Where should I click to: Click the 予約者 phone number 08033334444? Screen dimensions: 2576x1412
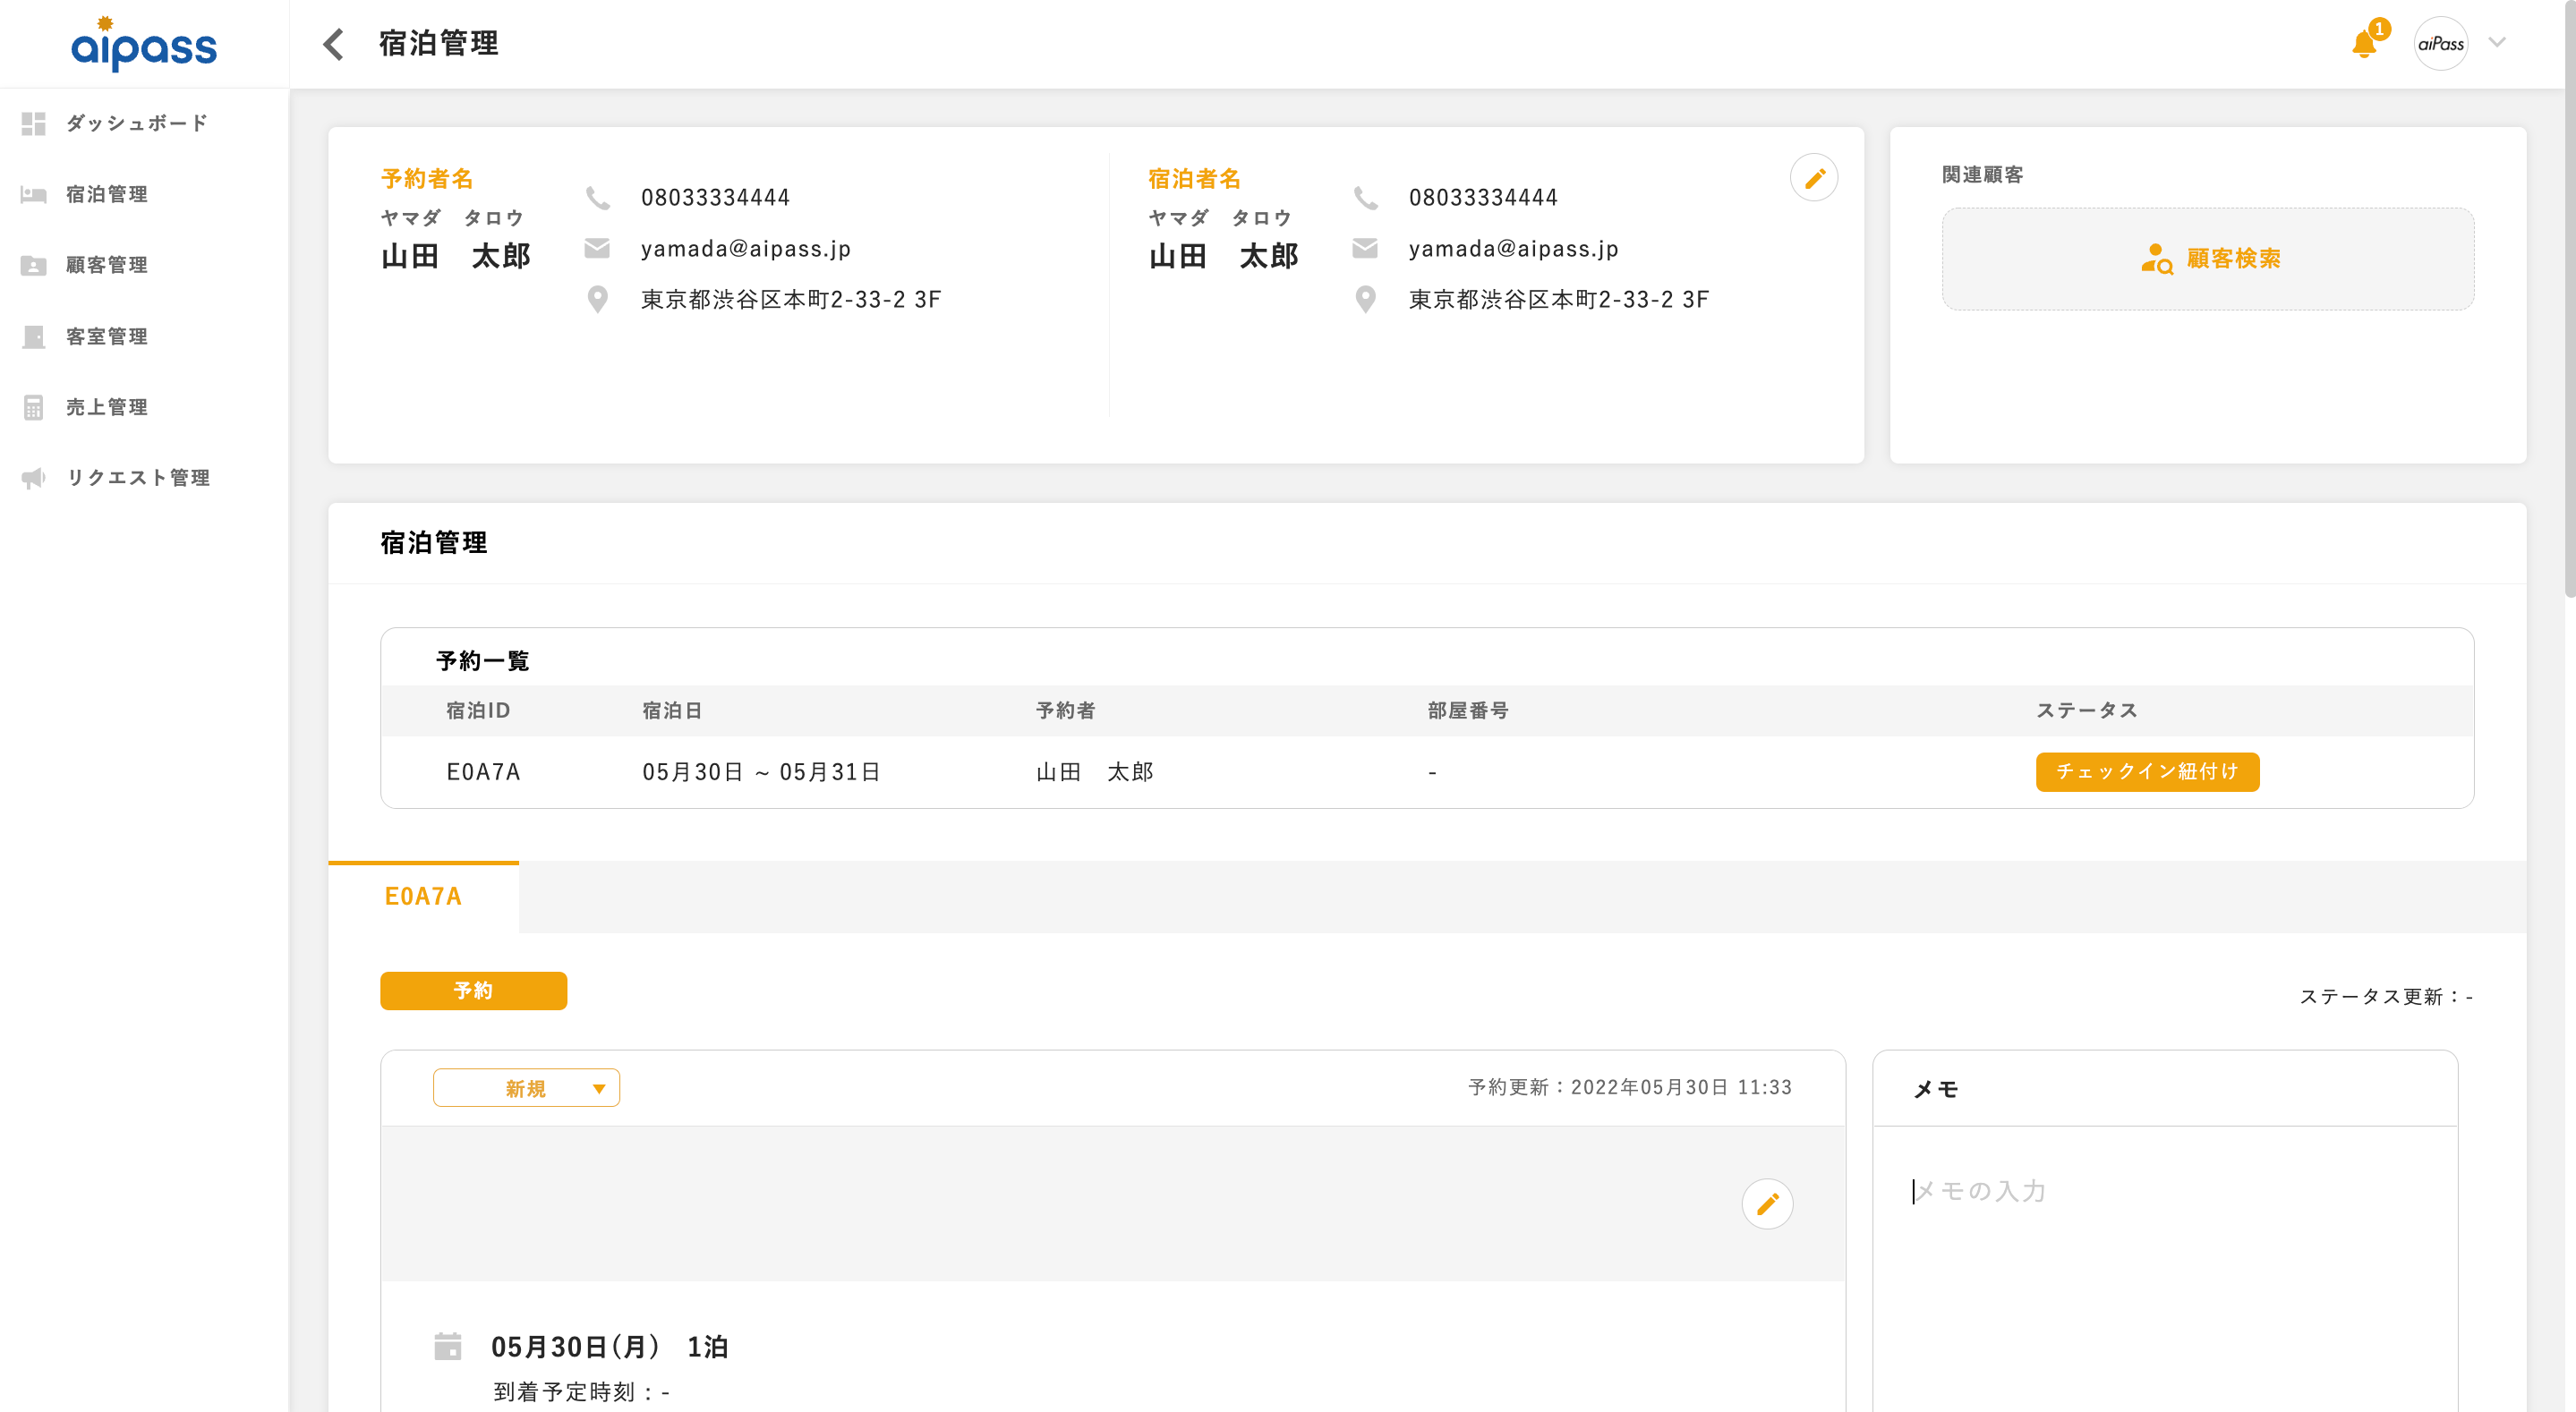point(715,198)
